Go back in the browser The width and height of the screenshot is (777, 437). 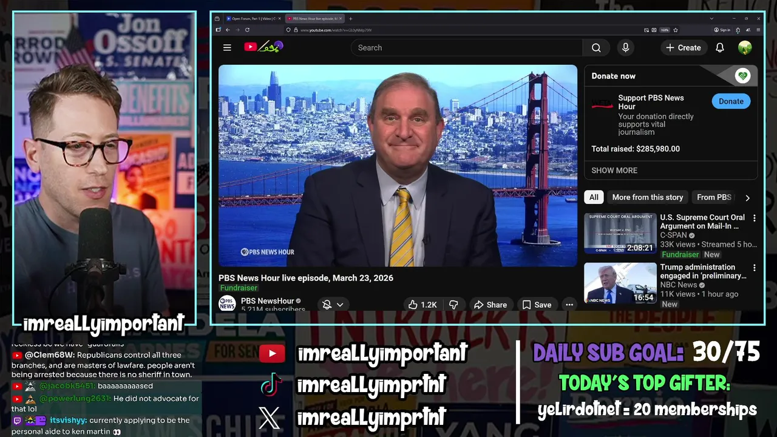[x=228, y=30]
